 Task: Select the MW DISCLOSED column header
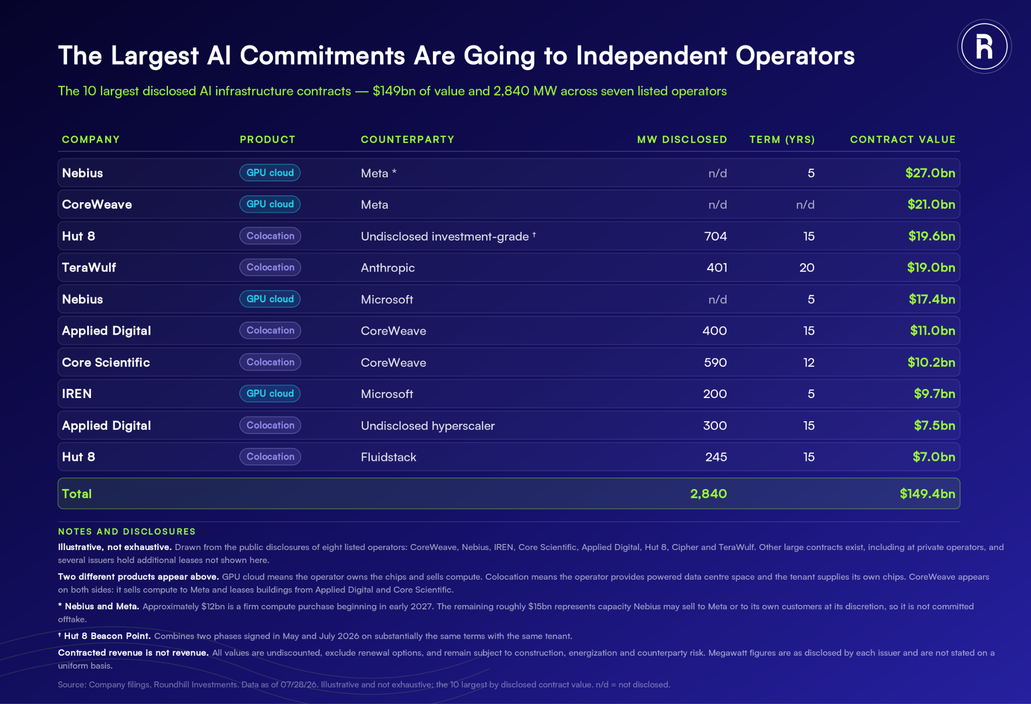coord(682,139)
